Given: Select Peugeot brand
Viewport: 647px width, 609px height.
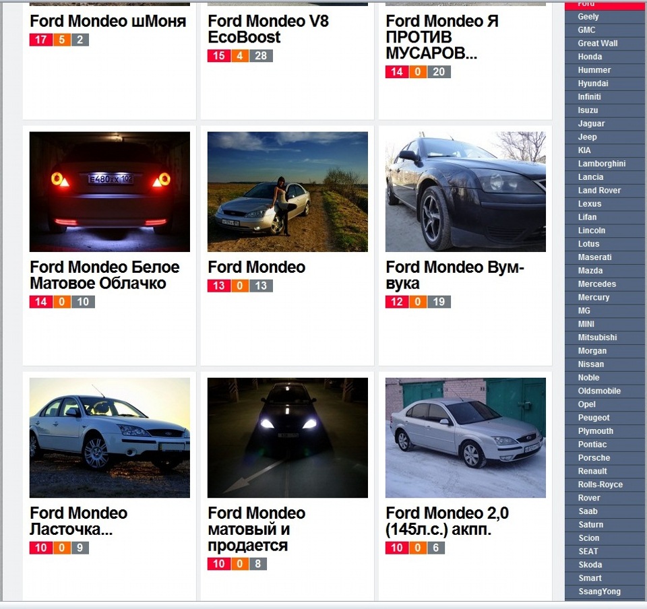Looking at the screenshot, I should 606,418.
